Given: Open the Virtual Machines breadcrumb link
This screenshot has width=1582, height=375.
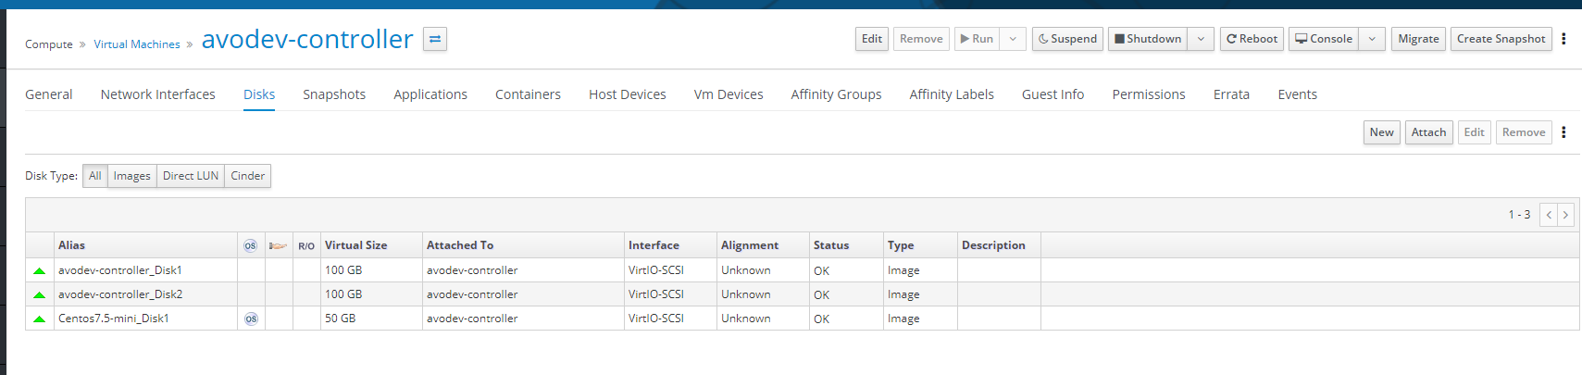Looking at the screenshot, I should 137,44.
